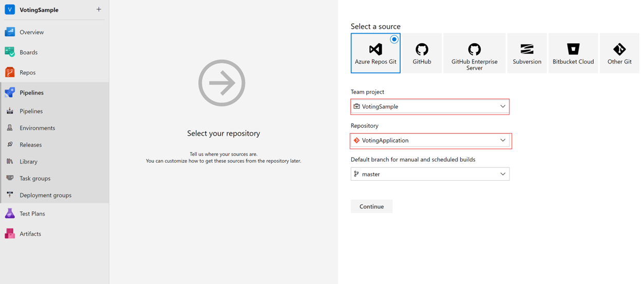Select the Azure Repos Git radio button
Image resolution: width=641 pixels, height=284 pixels.
point(394,40)
